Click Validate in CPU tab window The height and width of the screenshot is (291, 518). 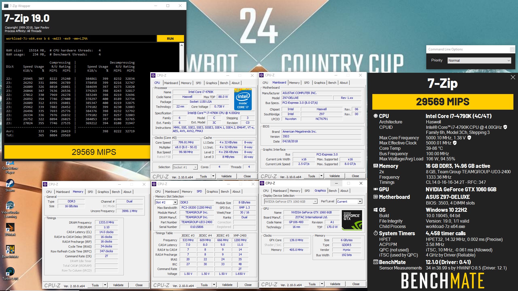226,176
